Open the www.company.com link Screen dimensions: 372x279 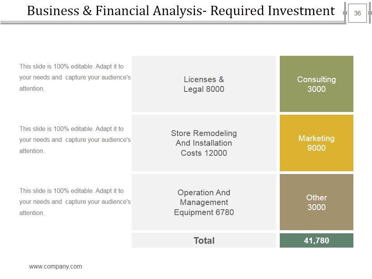[x=55, y=266]
